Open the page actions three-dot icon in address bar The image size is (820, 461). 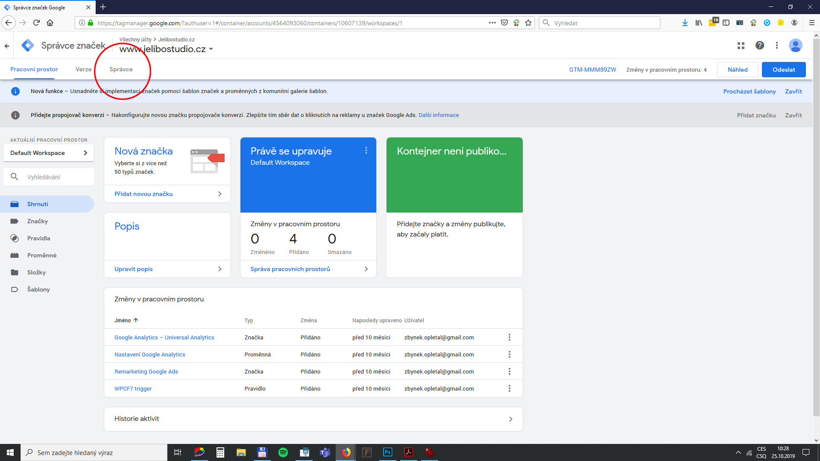[x=492, y=23]
